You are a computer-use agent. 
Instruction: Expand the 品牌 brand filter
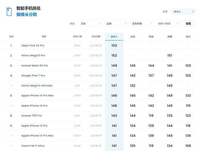coord(117,24)
